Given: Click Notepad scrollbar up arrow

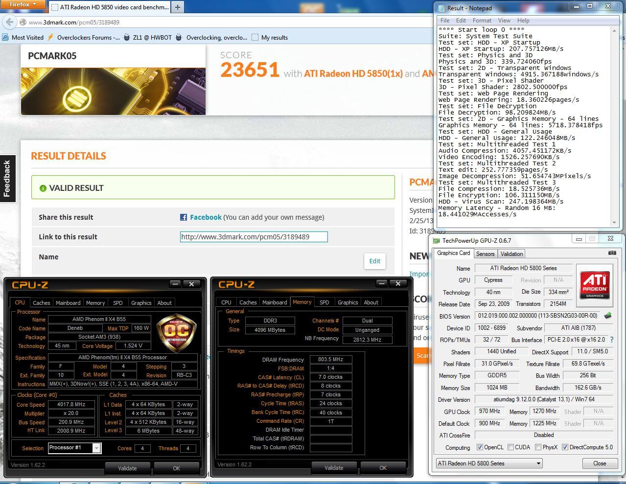Looking at the screenshot, I should coord(614,30).
